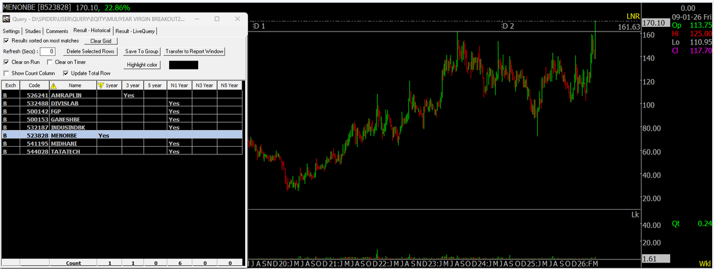Select the FGP row

point(122,111)
